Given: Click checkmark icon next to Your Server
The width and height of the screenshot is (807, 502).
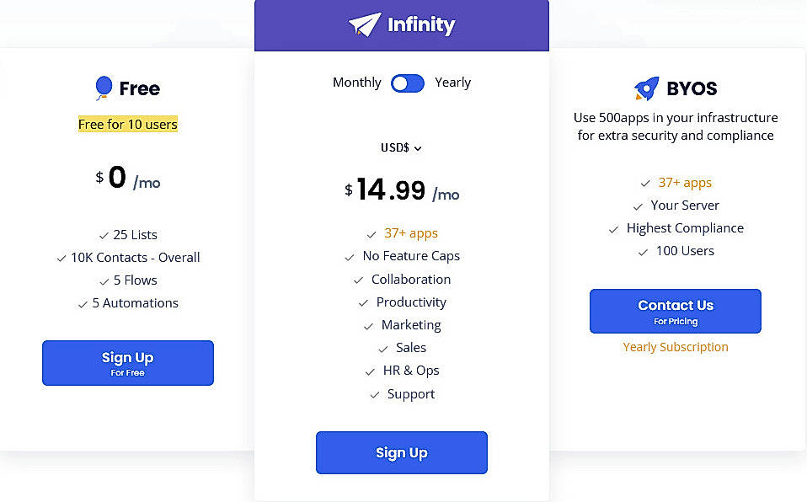Looking at the screenshot, I should (638, 206).
